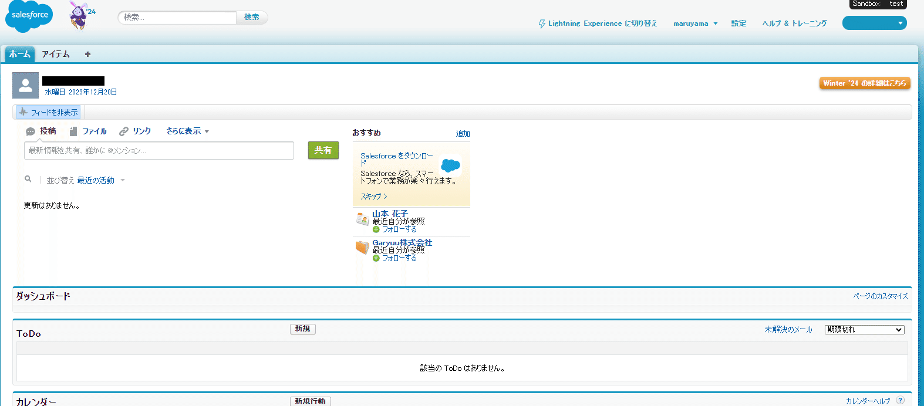
Task: Select the 投稿 publisher tab
Action: [x=41, y=131]
